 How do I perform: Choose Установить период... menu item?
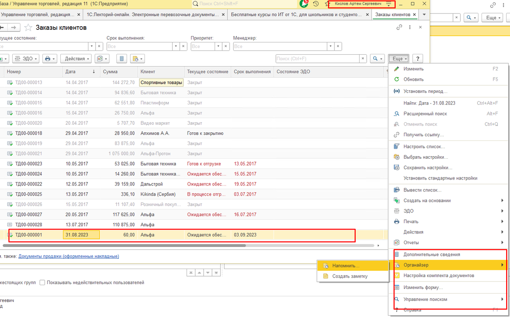pos(449,91)
